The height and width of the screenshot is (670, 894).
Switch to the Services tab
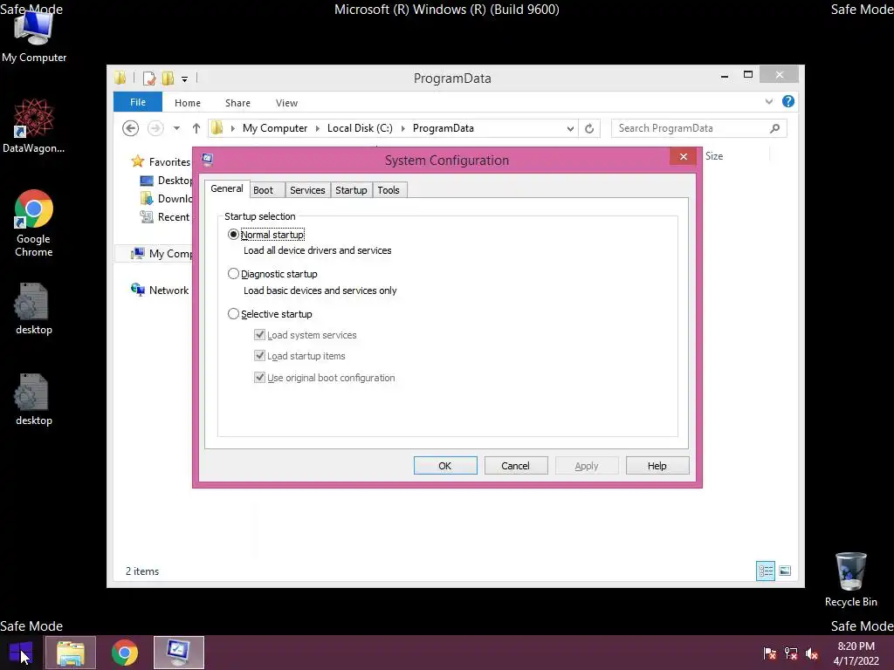coord(307,190)
